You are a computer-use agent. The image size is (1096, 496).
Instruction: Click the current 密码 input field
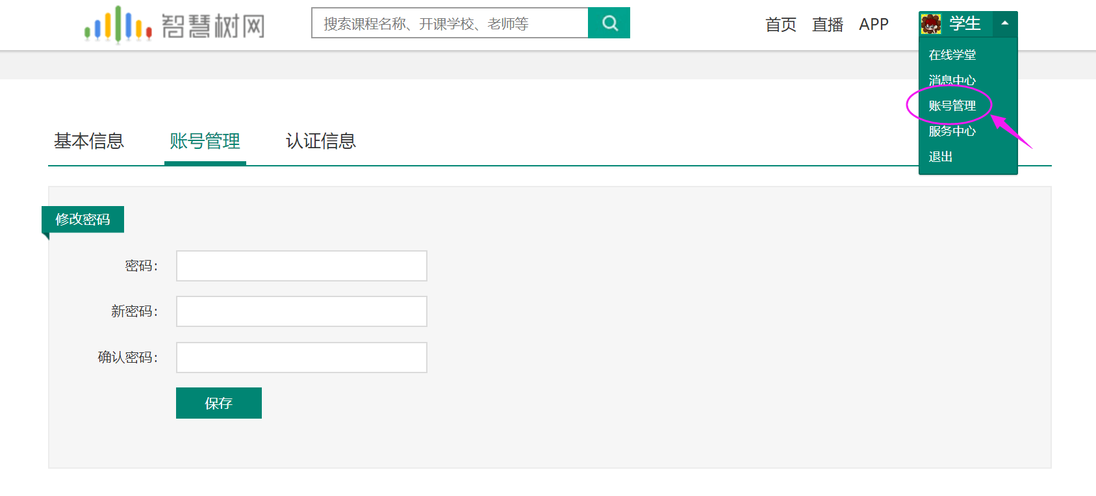click(x=301, y=266)
